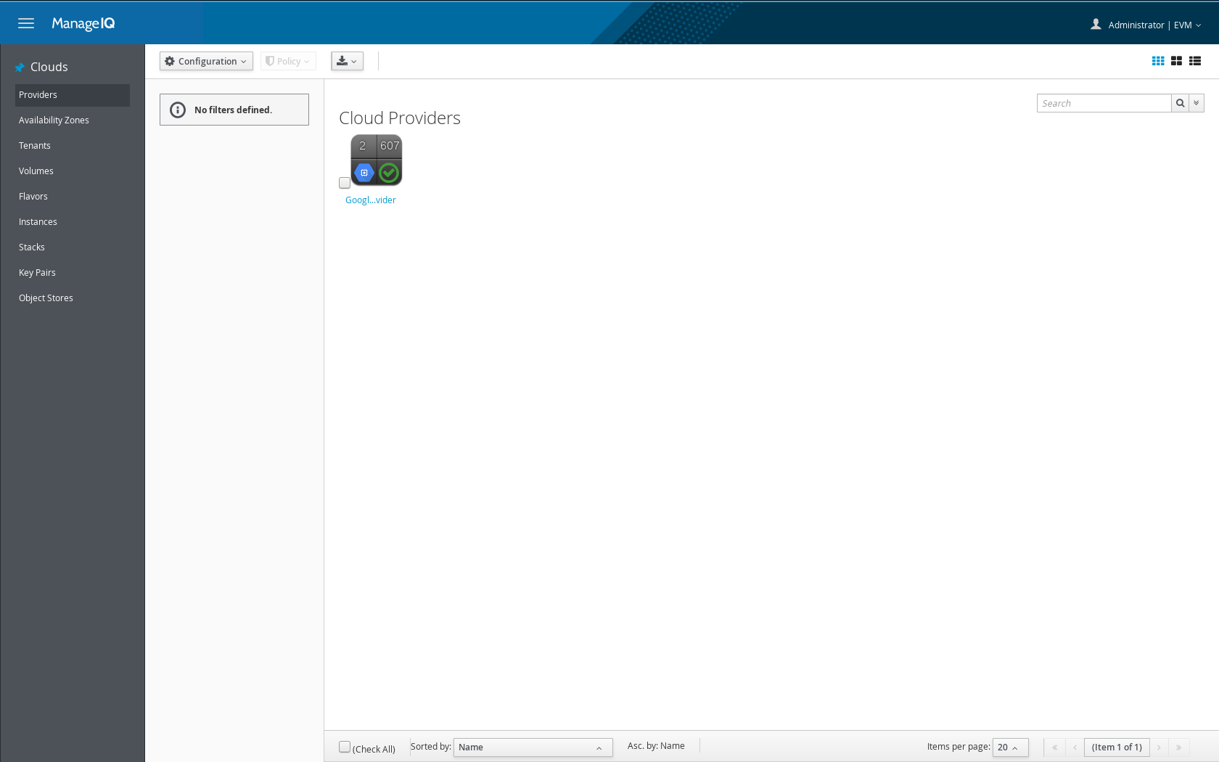Open Stacks section

coord(73,247)
